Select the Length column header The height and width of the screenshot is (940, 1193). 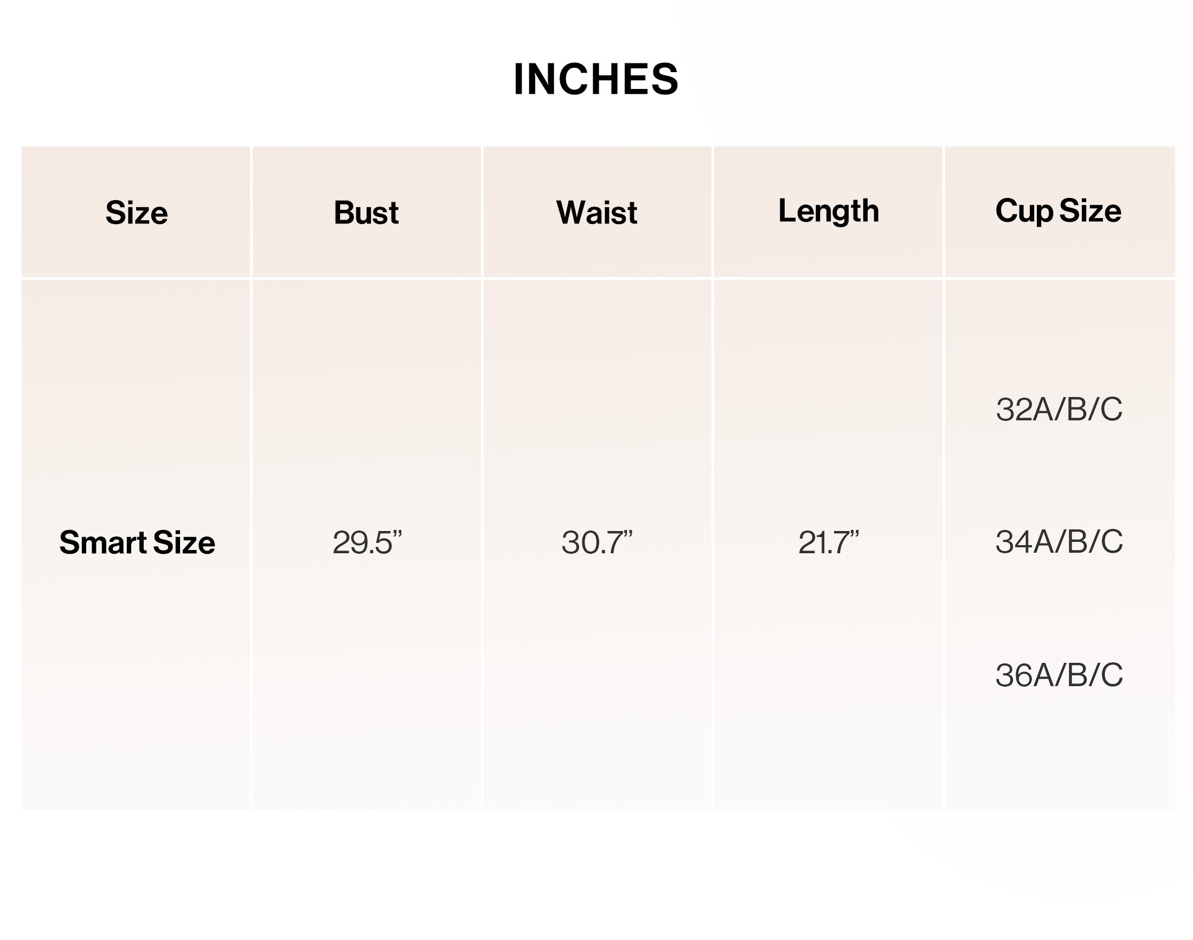828,212
